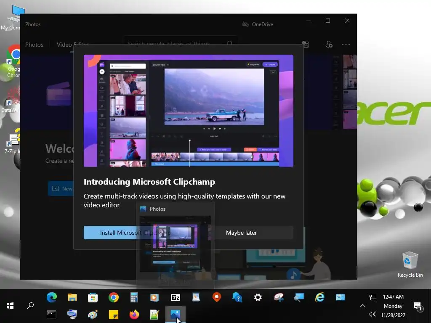
Task: Open Calculator from the taskbar
Action: point(134,297)
